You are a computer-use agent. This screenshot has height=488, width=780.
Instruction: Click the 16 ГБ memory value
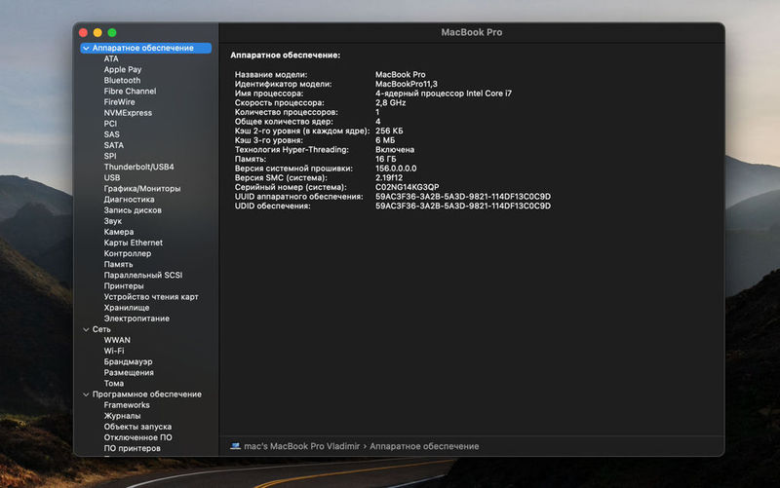pyautogui.click(x=385, y=159)
